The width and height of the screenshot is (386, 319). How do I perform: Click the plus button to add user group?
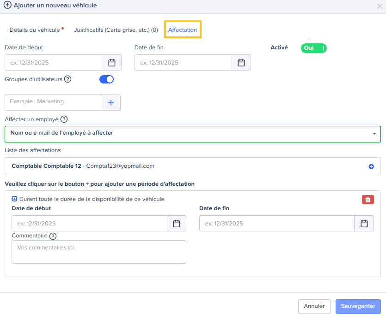tap(111, 103)
